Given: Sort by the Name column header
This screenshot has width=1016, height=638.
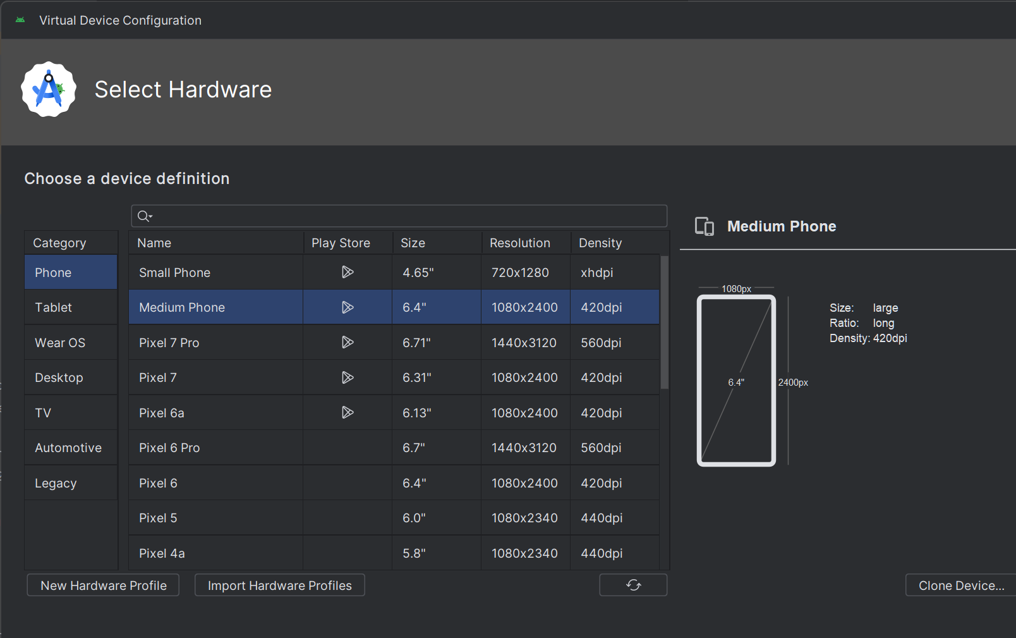Looking at the screenshot, I should pos(216,243).
